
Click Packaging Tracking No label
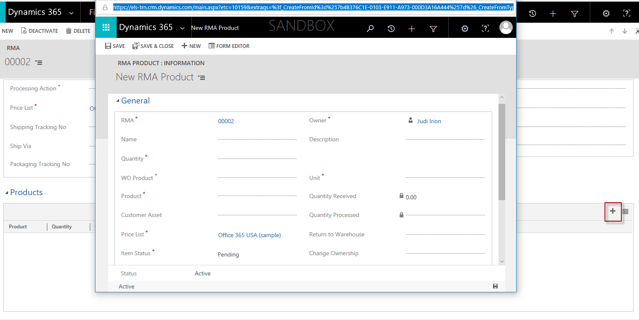40,164
